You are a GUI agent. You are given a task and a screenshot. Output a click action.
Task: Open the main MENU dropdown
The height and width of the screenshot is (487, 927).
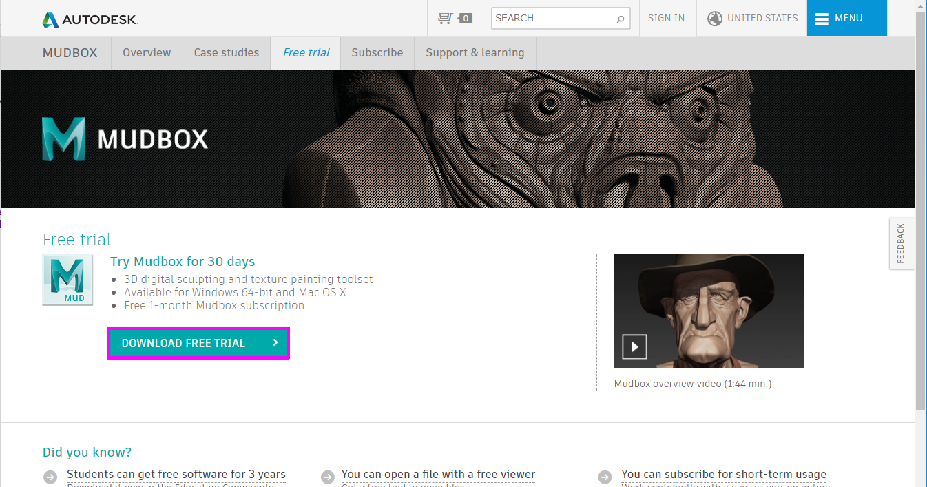click(x=847, y=18)
